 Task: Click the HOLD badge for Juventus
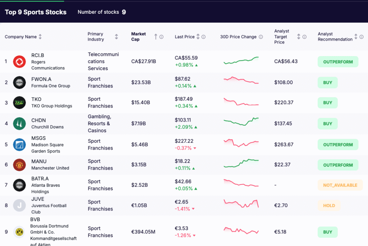pos(329,205)
